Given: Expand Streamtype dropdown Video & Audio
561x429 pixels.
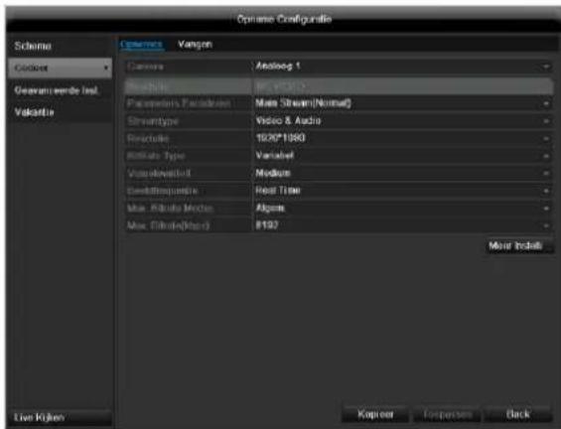Looking at the screenshot, I should point(402,121).
